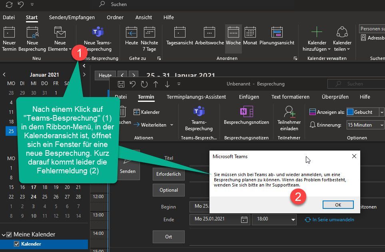Open the Senden/Empfangen tab
This screenshot has height=252, width=385.
coord(72,18)
